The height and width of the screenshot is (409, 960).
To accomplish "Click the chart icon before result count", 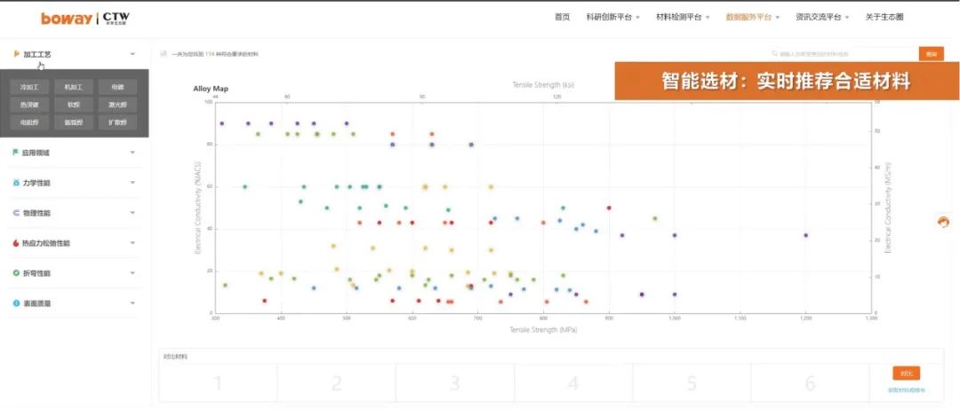I will [x=163, y=54].
